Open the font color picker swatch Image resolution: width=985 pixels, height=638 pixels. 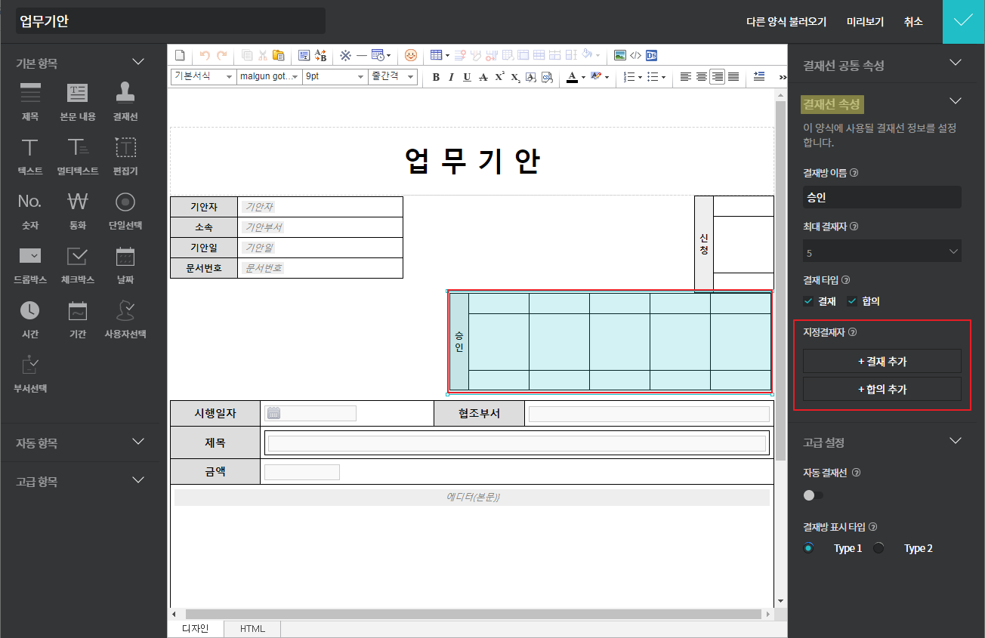[572, 77]
